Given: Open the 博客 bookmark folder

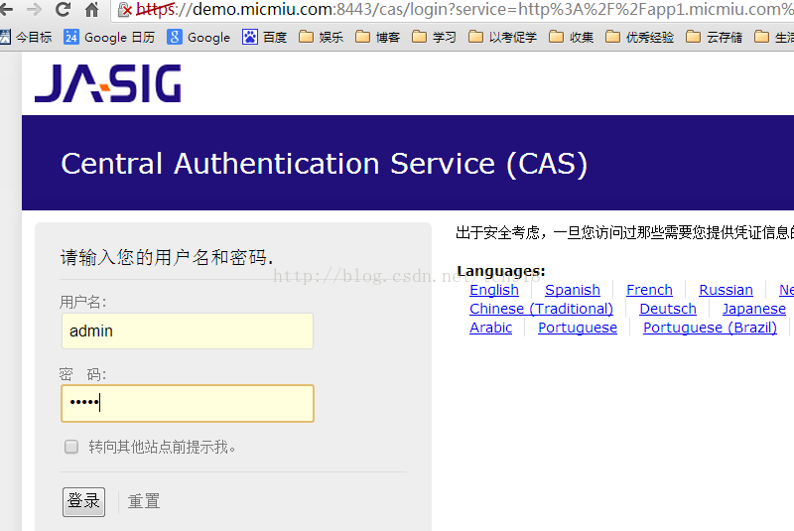Looking at the screenshot, I should click(x=378, y=37).
